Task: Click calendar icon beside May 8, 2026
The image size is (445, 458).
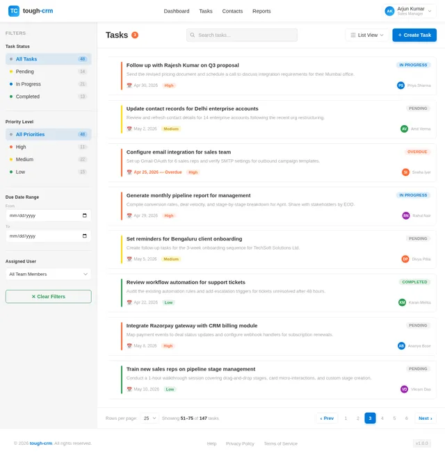Action: coord(129,346)
